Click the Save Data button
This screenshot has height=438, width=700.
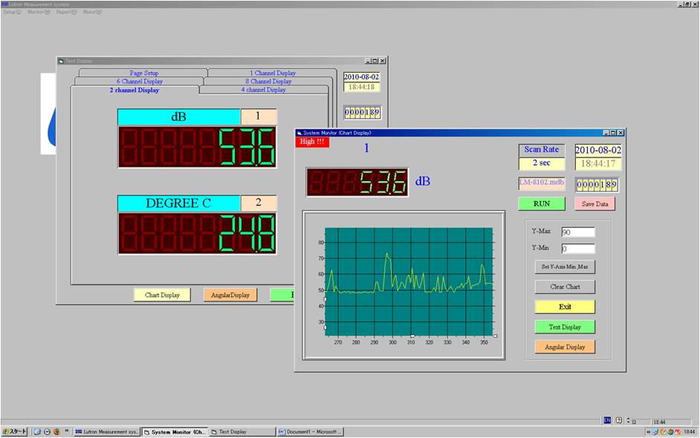[594, 203]
